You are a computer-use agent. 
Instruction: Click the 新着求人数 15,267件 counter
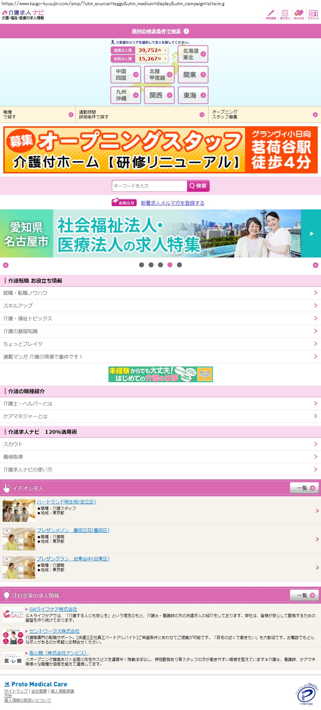[139, 59]
